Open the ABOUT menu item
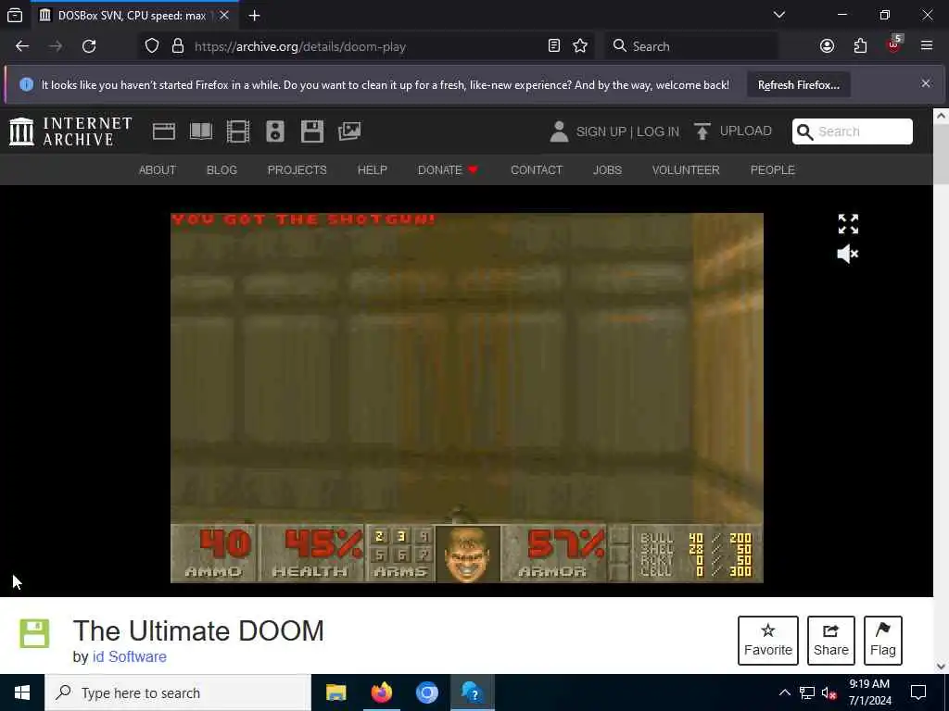949x711 pixels. 158,170
